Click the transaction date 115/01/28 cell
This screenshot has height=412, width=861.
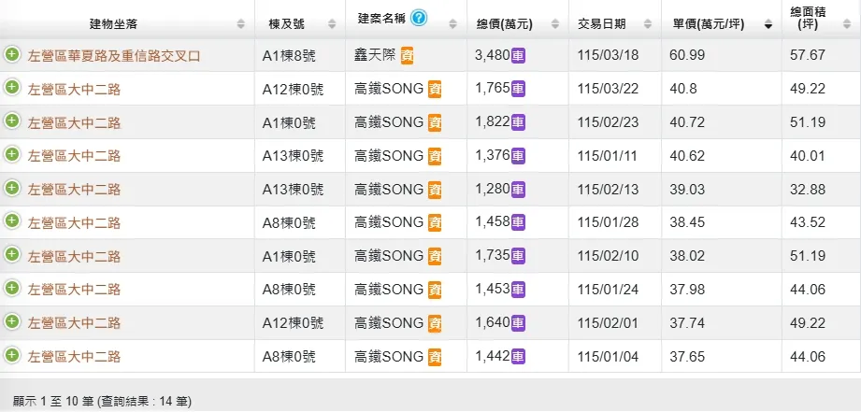[615, 222]
